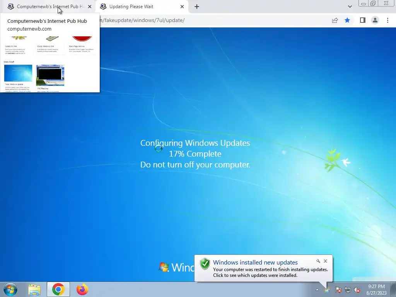Image resolution: width=396 pixels, height=297 pixels.
Task: Click the Windows Update tray icon
Action: point(327,290)
